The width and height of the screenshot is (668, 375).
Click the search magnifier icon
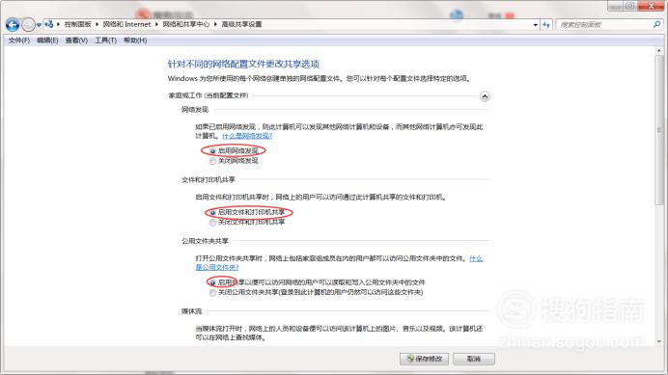[x=656, y=25]
